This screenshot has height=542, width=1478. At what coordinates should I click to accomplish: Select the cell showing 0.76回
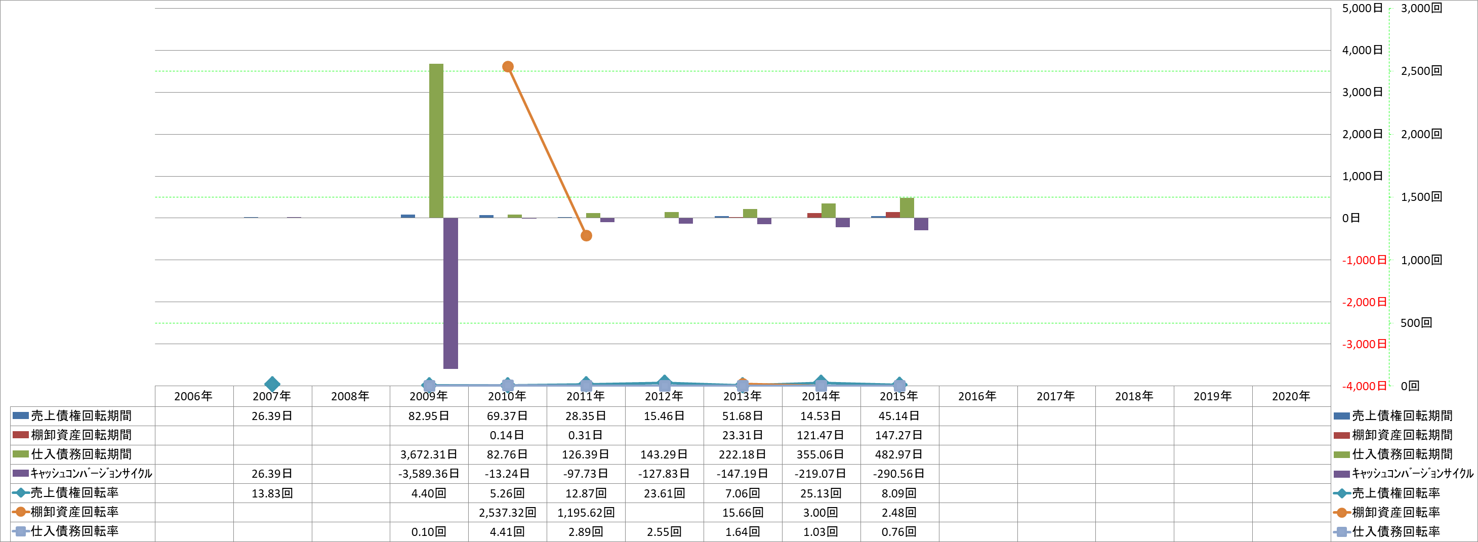899,532
